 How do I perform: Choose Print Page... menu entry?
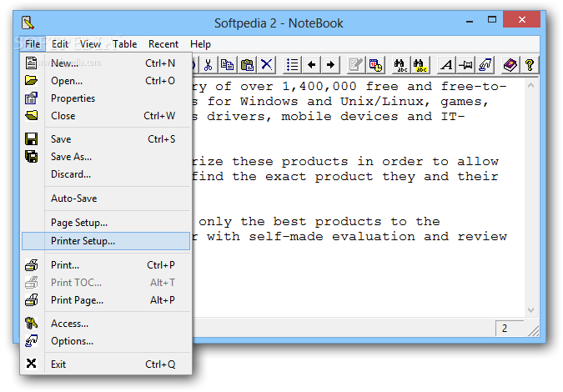[x=106, y=300]
